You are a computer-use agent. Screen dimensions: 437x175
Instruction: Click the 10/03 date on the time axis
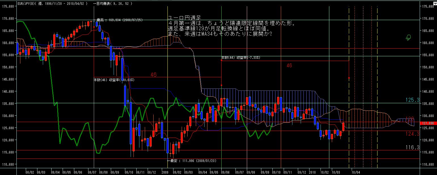pyautogui.click(x=336, y=172)
